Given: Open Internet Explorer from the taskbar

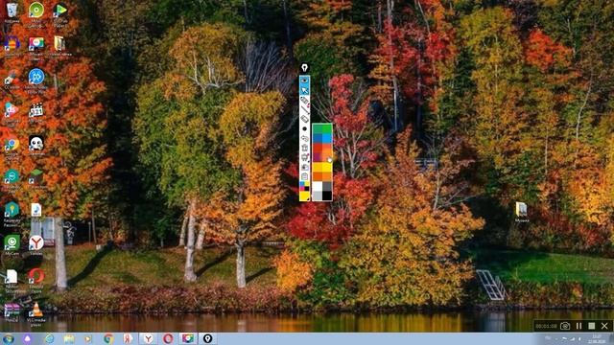Looking at the screenshot, I should point(49,338).
